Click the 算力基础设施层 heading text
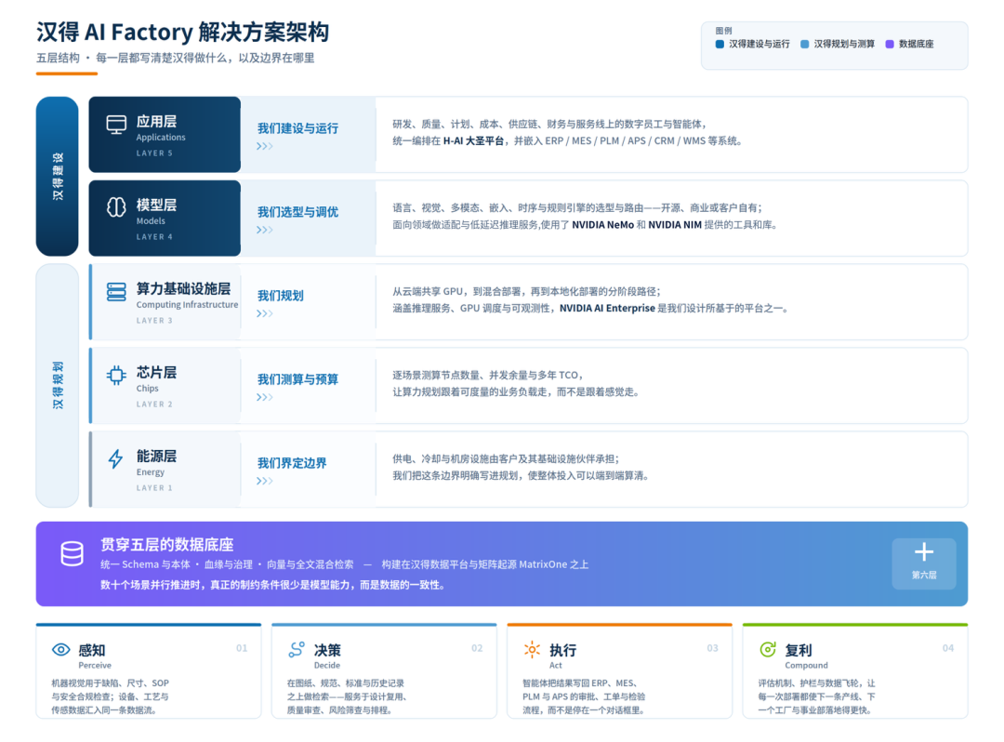 [183, 289]
